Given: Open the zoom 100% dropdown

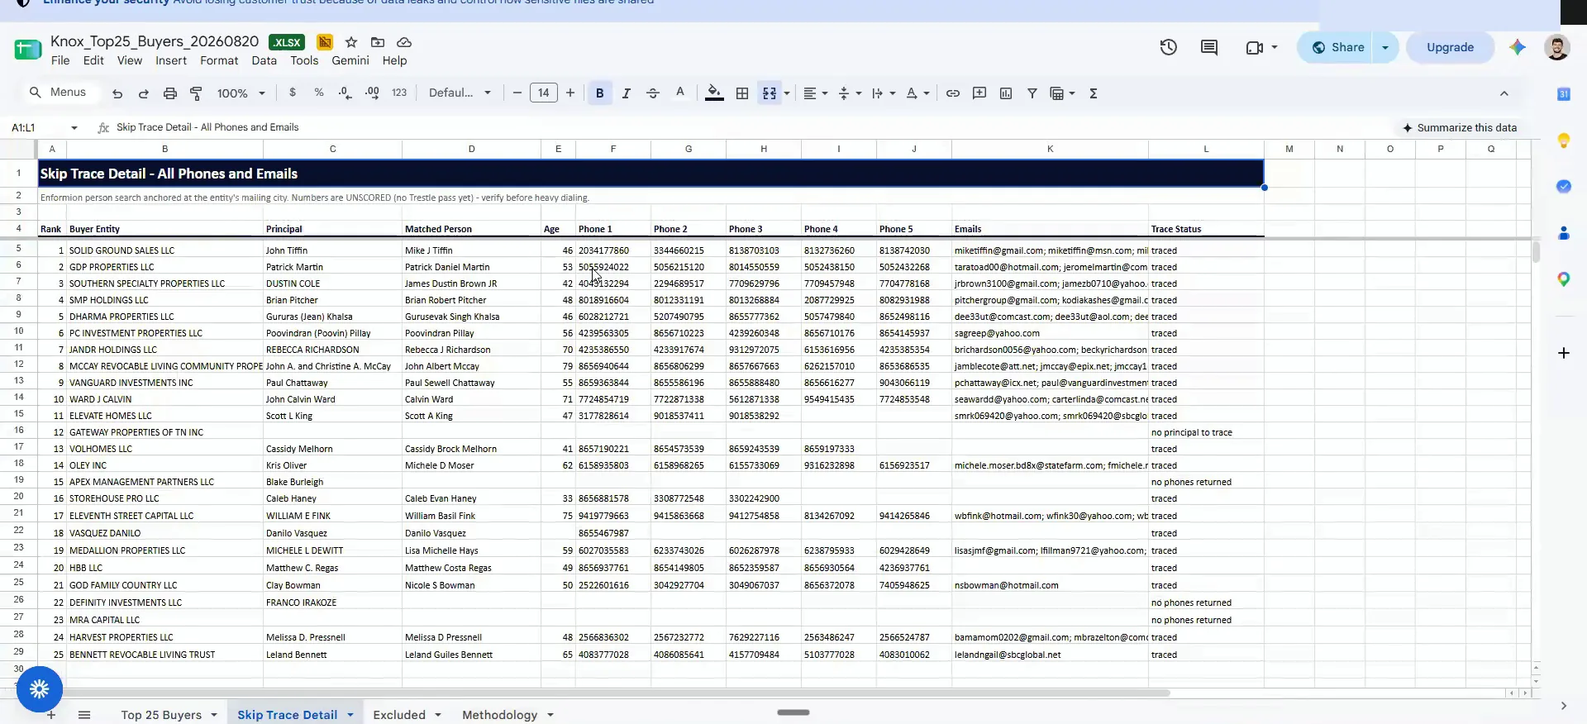Looking at the screenshot, I should pos(241,93).
